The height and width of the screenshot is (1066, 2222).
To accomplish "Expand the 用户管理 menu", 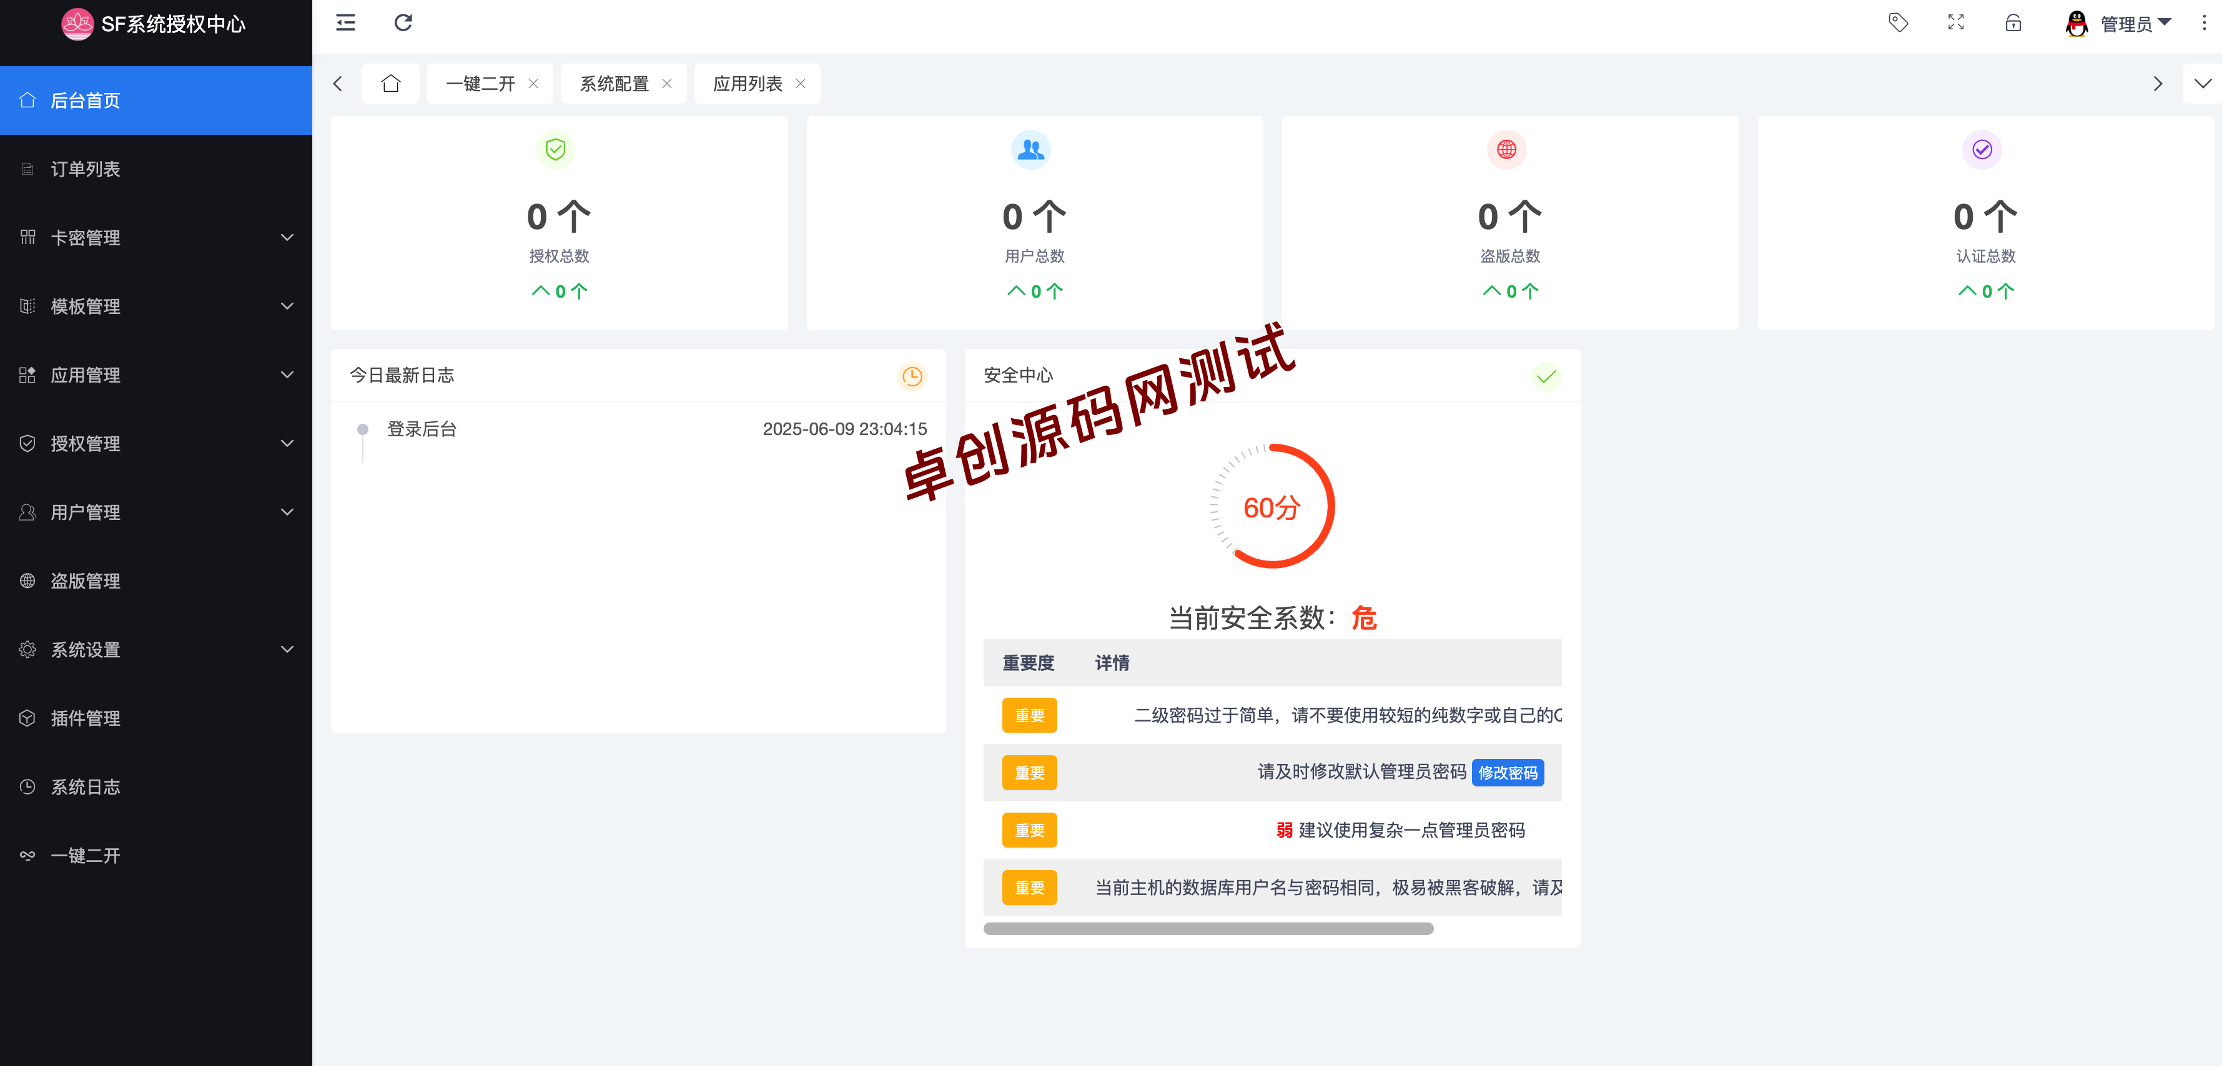I will (x=156, y=512).
